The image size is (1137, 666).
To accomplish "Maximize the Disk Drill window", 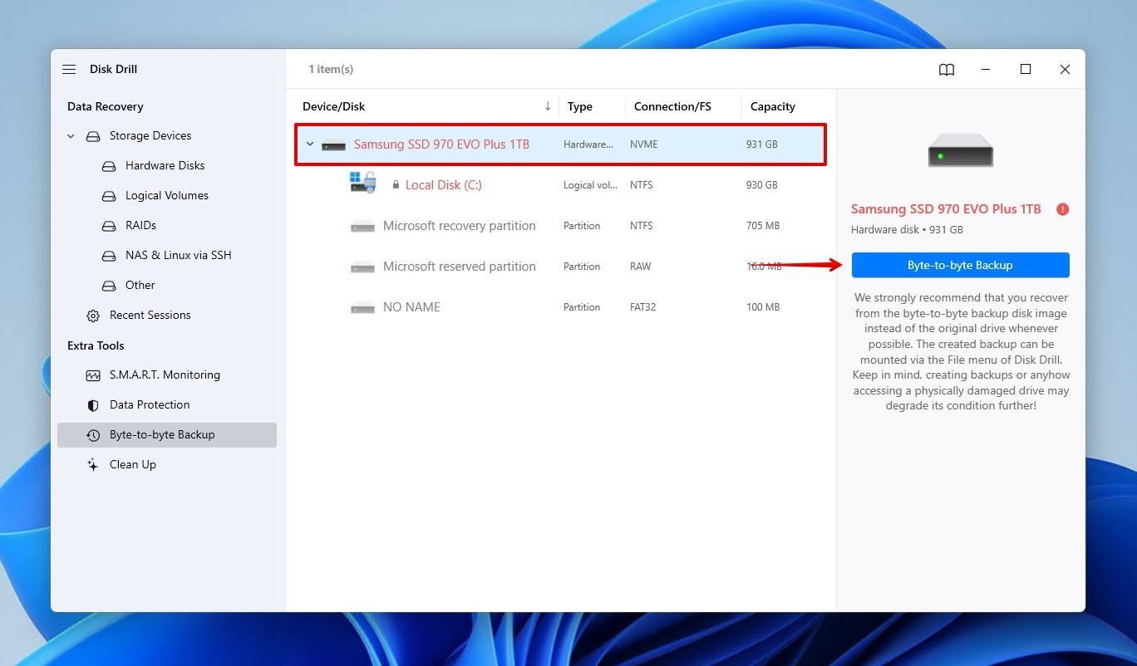I will pos(1026,70).
